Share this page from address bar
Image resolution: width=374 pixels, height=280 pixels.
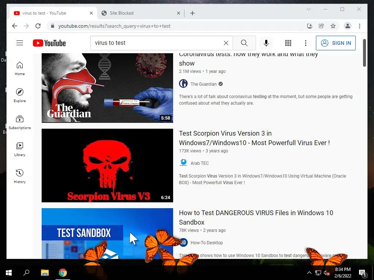pos(321,26)
